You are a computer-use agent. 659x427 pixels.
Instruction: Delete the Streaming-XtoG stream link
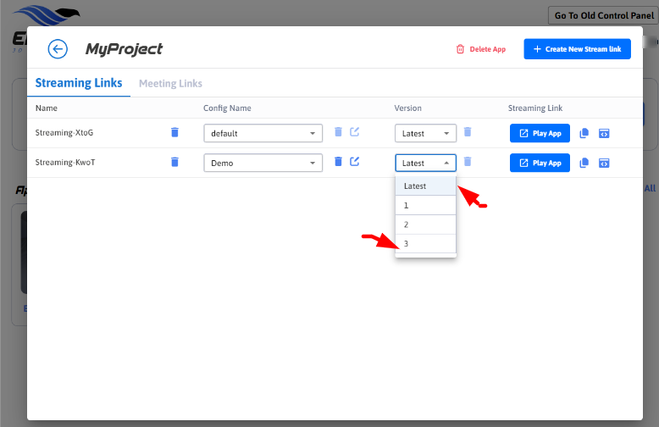point(174,132)
